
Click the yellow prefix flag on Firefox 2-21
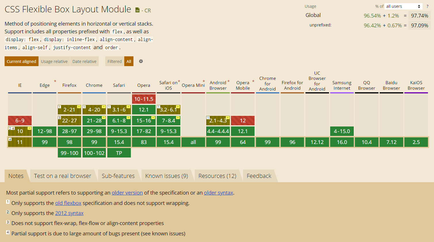[x=79, y=107]
